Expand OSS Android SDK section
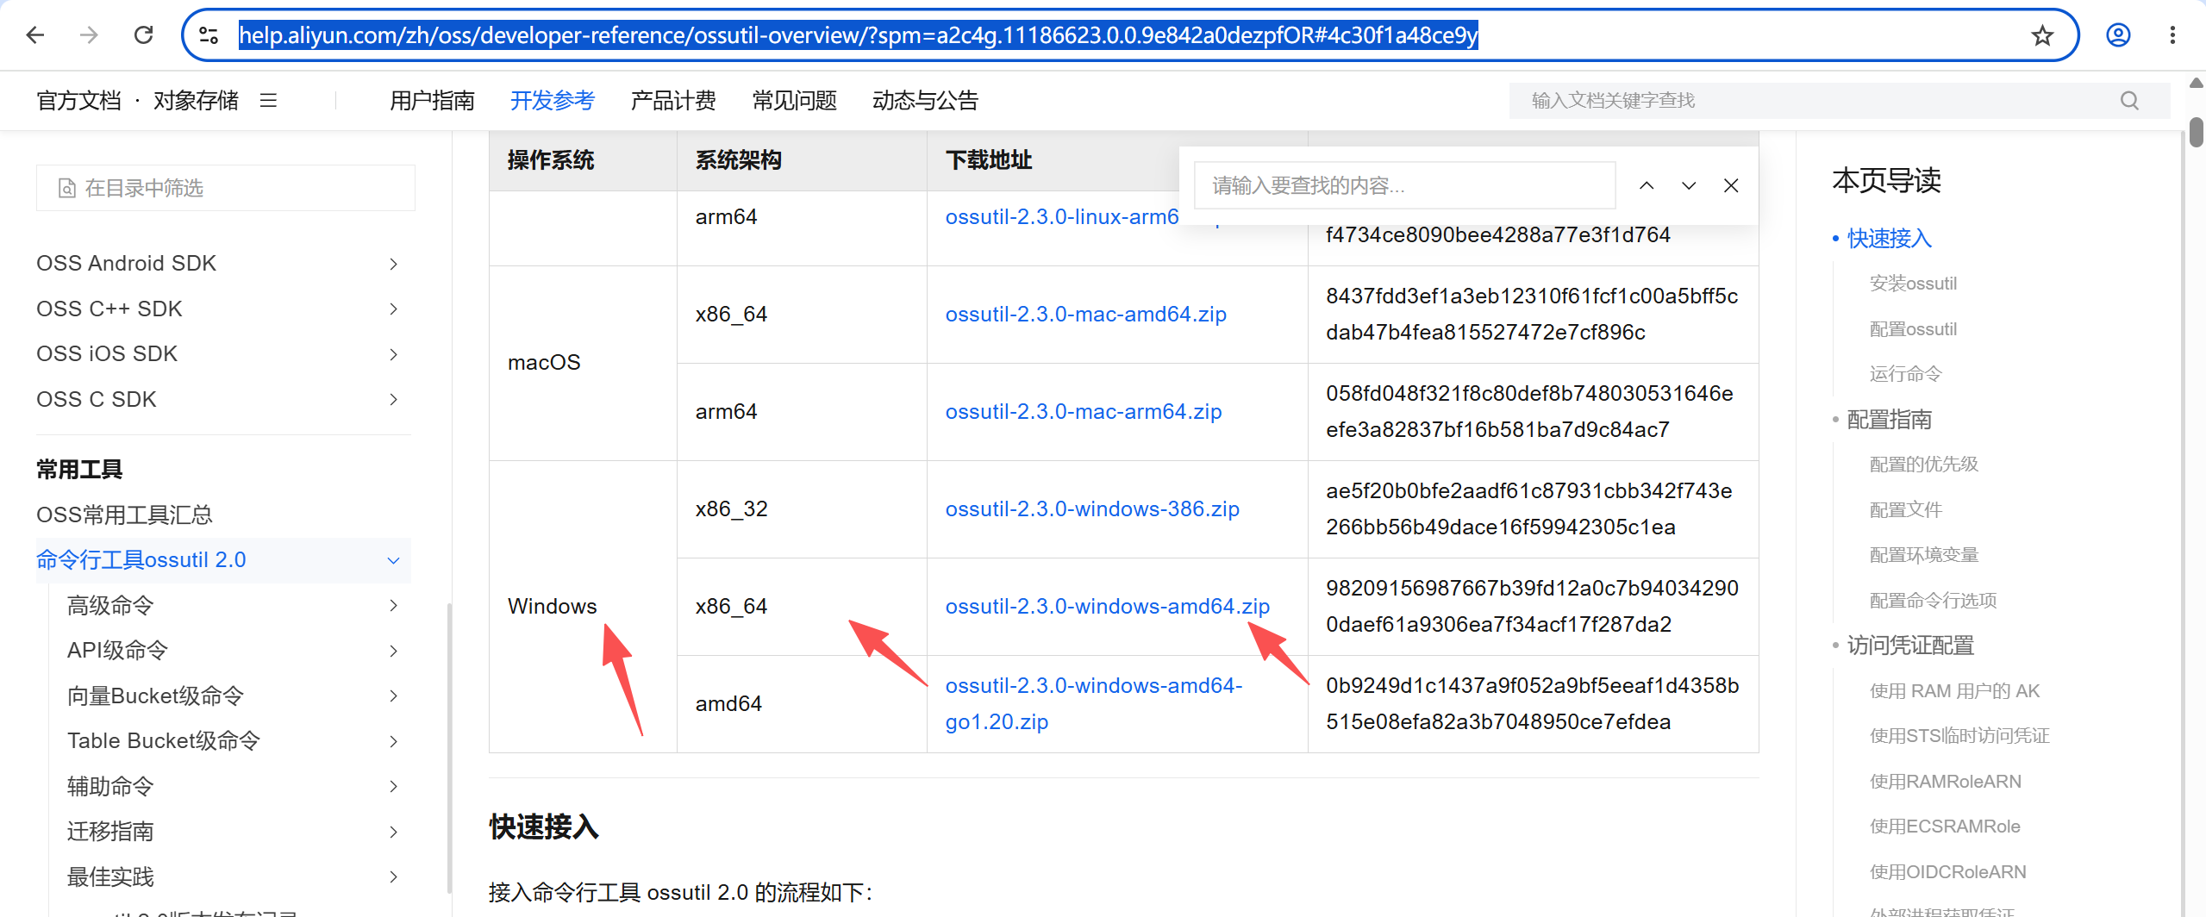Screen dimensions: 2206x917 tap(393, 264)
